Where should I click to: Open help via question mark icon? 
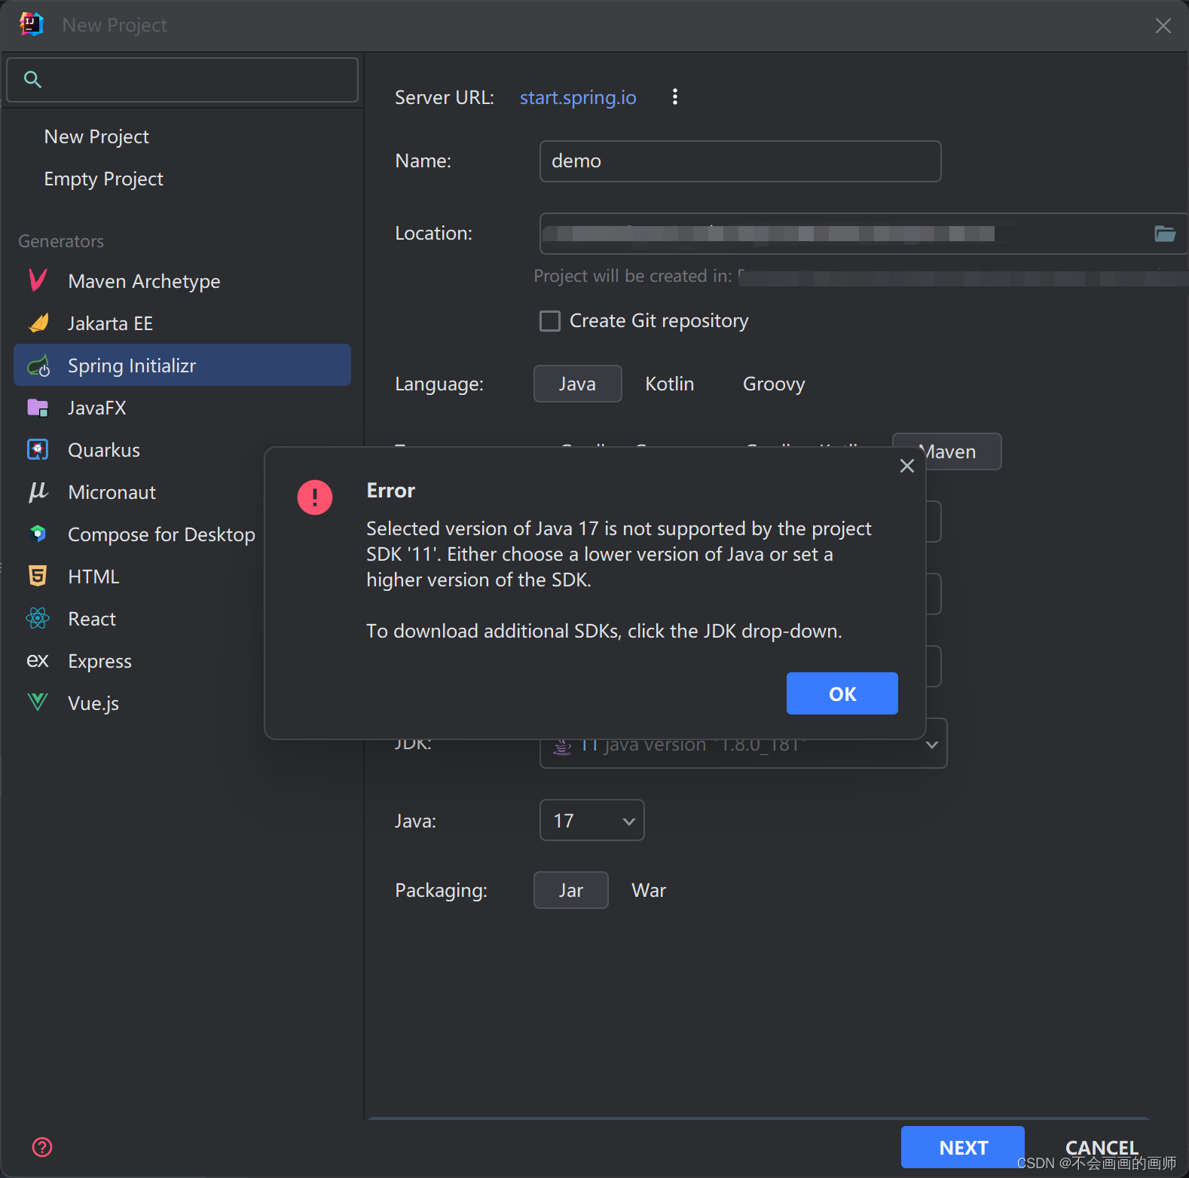click(x=42, y=1147)
